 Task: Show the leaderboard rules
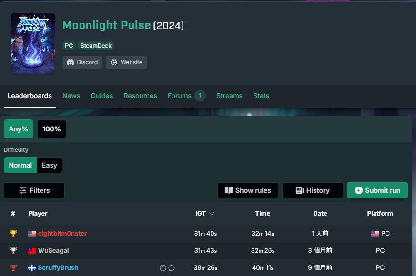pyautogui.click(x=248, y=190)
